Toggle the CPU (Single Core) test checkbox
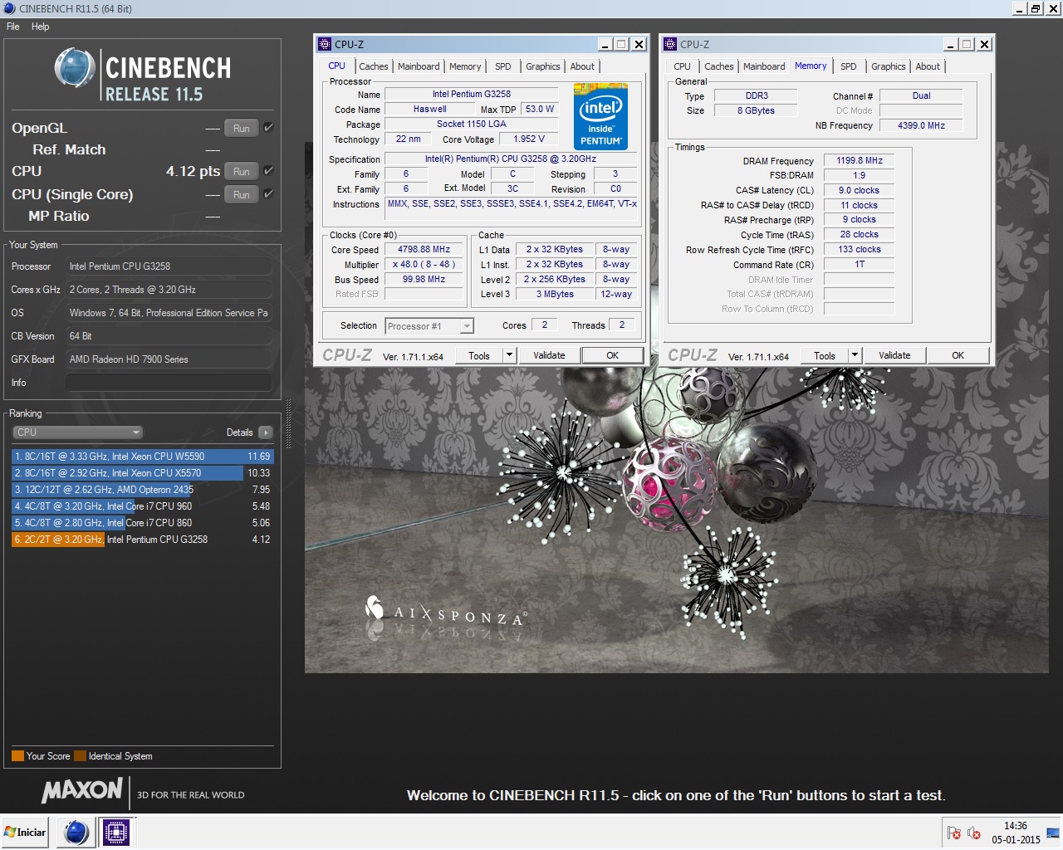 click(x=268, y=194)
